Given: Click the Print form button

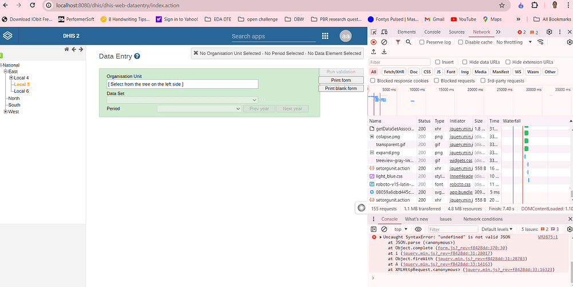Looking at the screenshot, I should [341, 80].
